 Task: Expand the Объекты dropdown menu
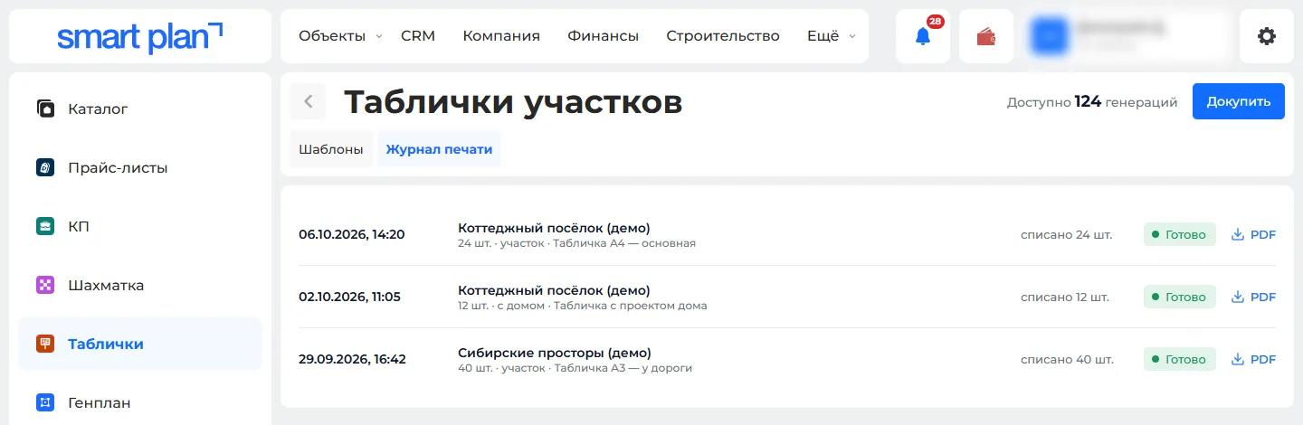coord(340,36)
